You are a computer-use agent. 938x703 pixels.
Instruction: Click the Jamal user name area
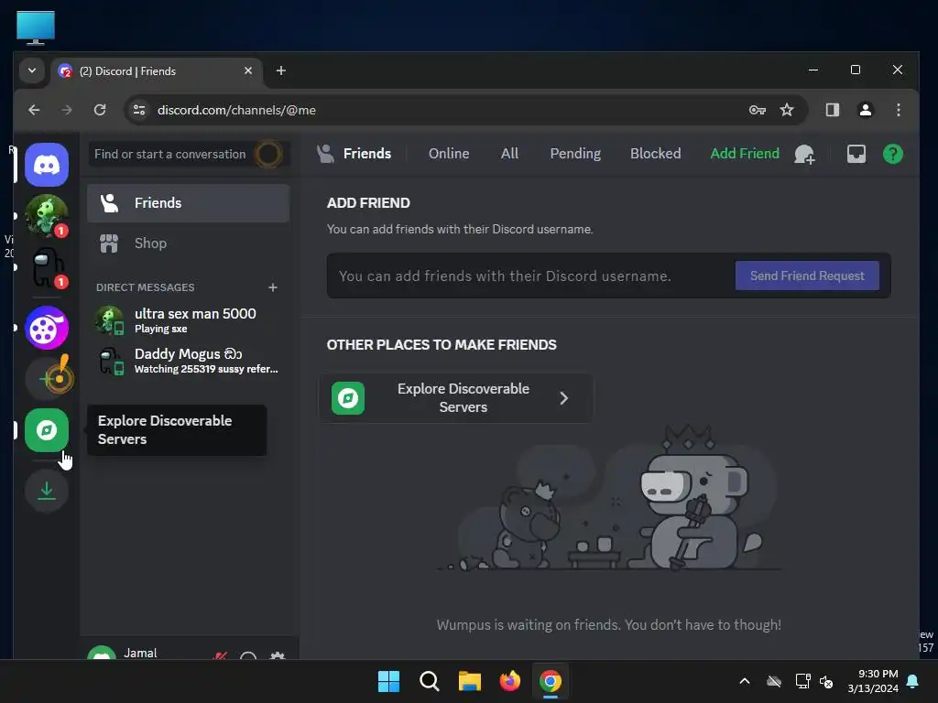coord(140,654)
